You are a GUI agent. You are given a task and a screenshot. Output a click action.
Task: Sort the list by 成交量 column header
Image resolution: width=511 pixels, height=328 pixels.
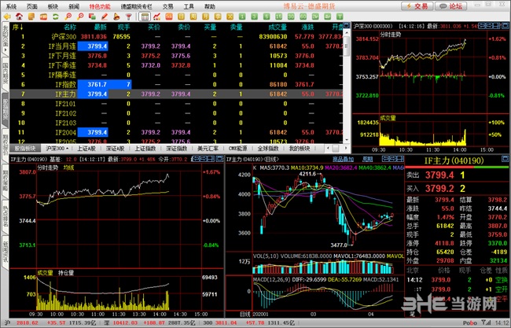click(278, 27)
